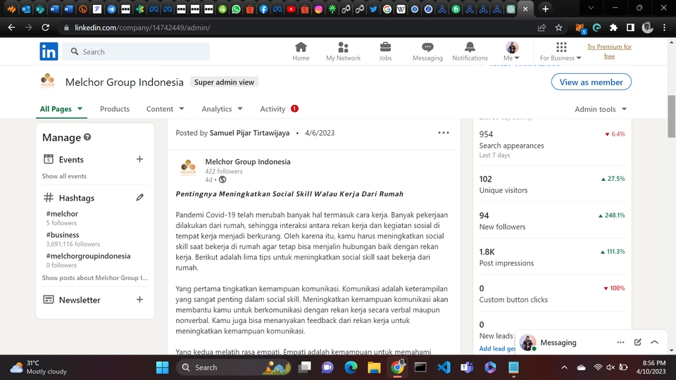
Task: Open a new browser tab
Action: (545, 8)
